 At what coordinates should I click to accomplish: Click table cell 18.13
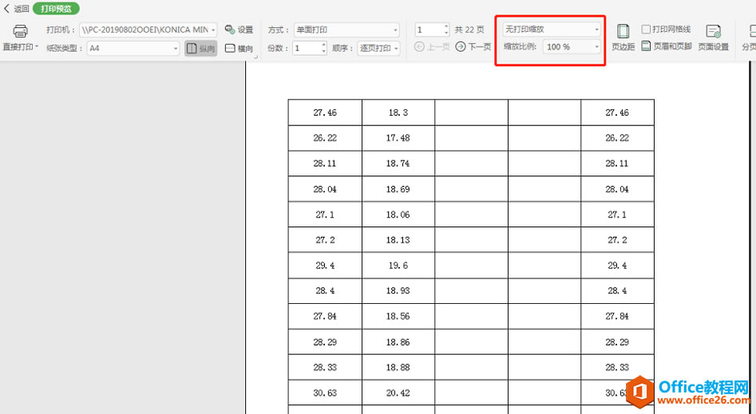point(398,240)
